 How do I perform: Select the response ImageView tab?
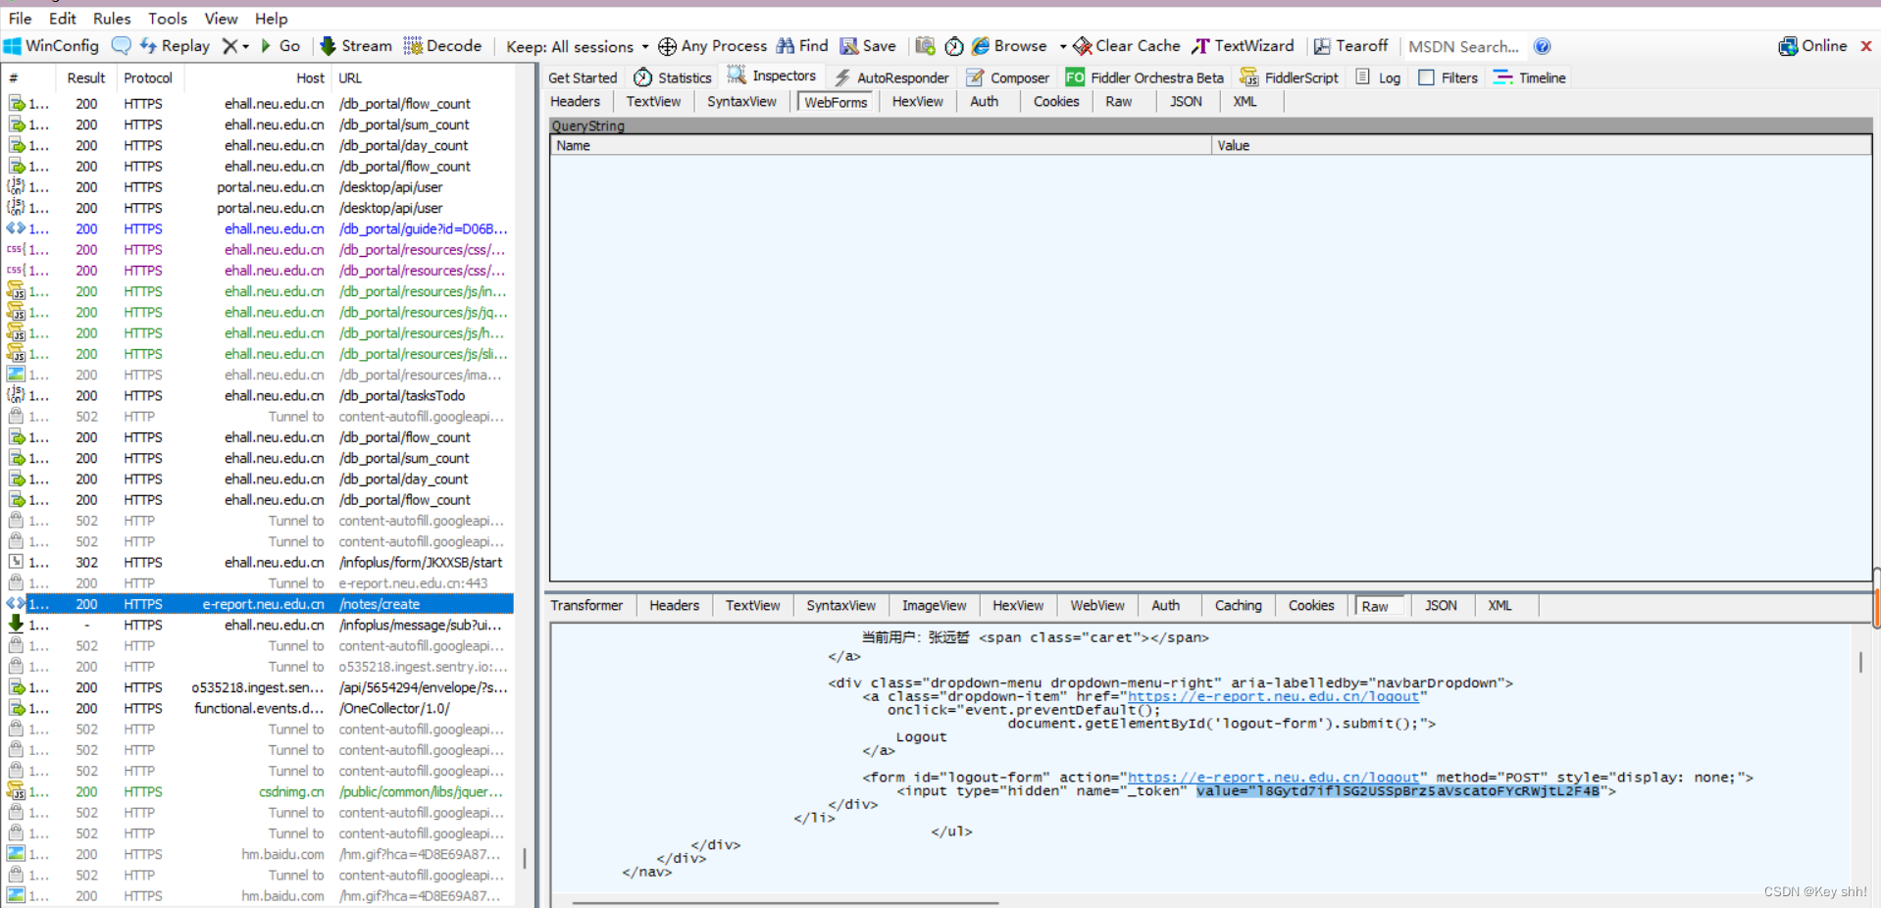[x=934, y=605]
